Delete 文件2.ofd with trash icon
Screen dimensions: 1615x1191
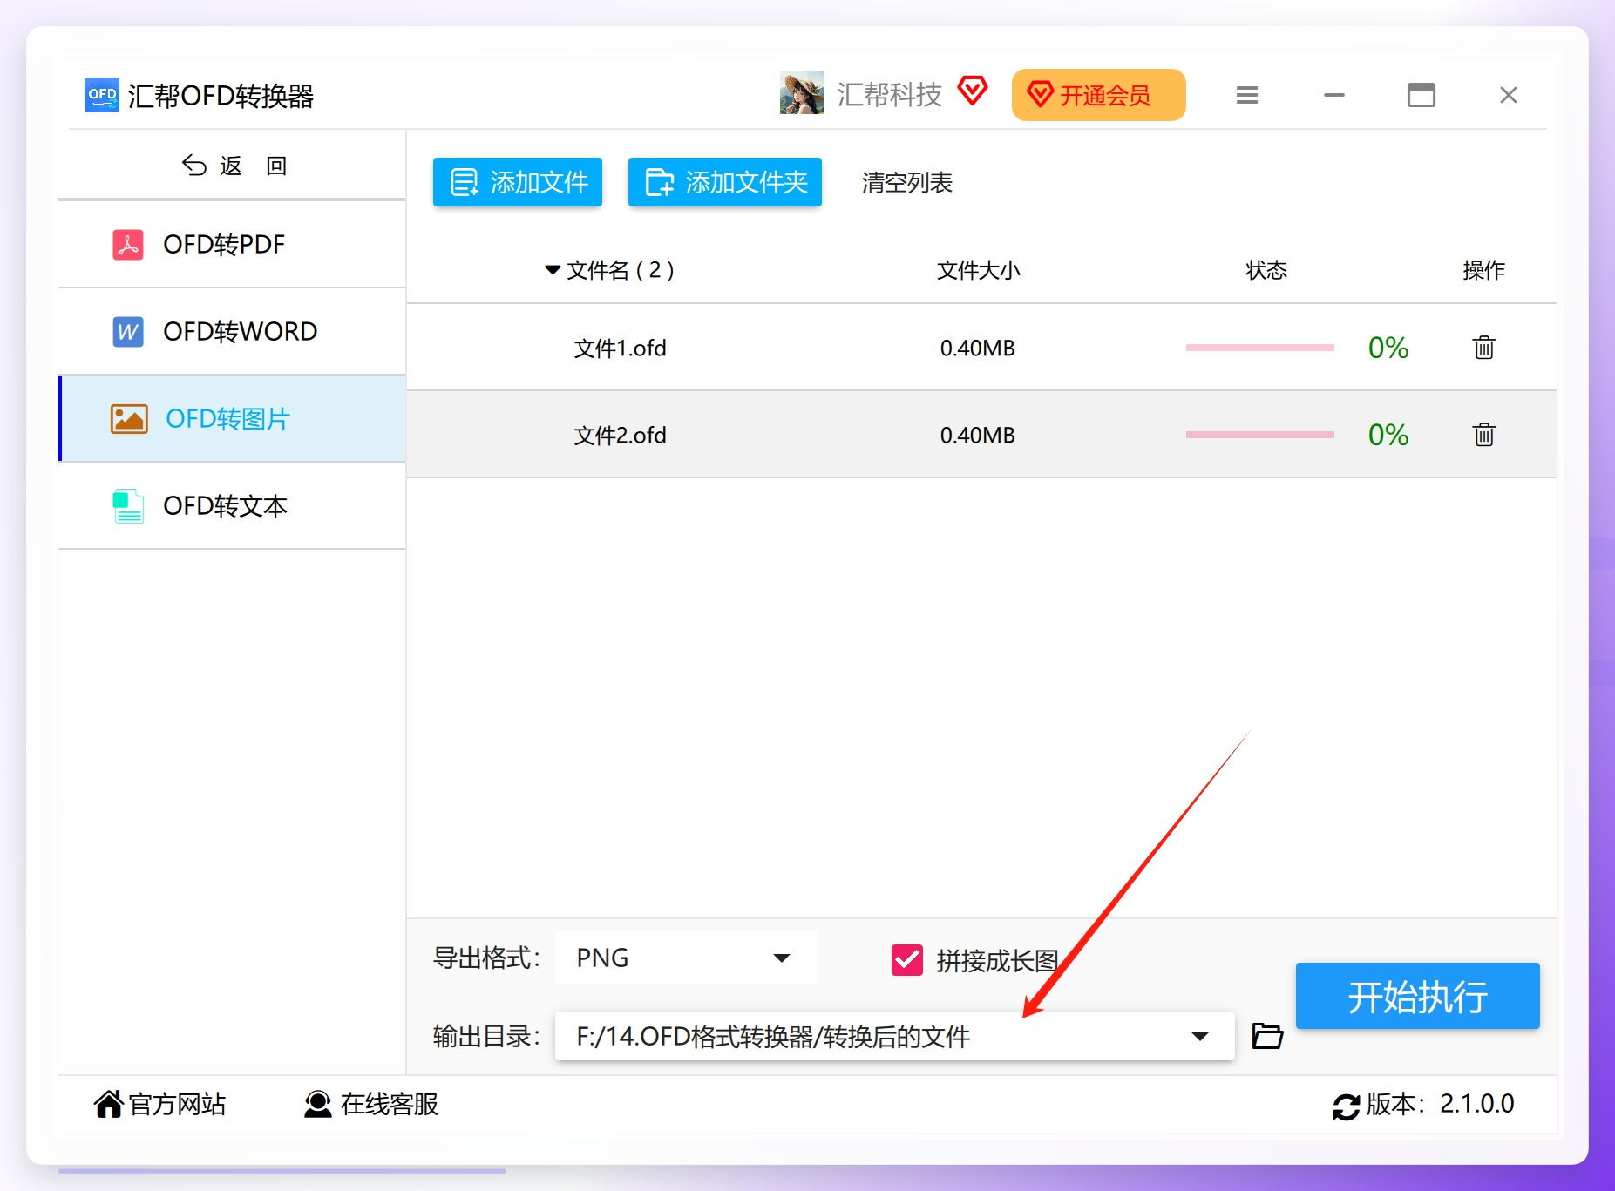click(1484, 435)
